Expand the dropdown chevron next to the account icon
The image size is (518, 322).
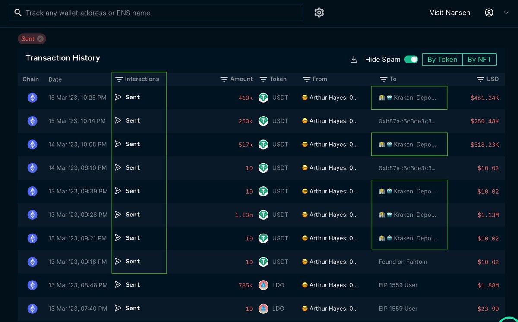[506, 12]
